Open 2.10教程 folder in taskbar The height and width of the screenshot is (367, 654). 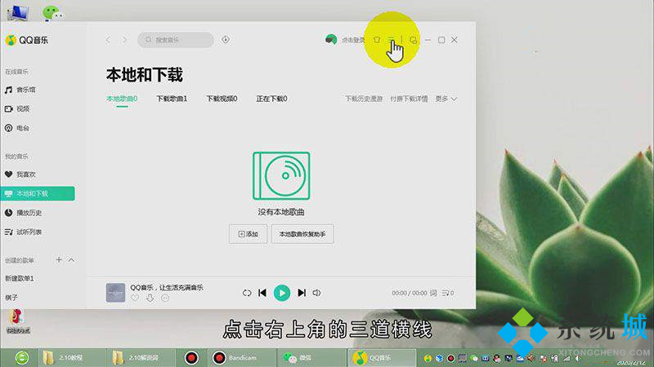[71, 358]
